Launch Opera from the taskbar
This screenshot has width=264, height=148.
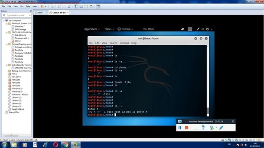56,145
